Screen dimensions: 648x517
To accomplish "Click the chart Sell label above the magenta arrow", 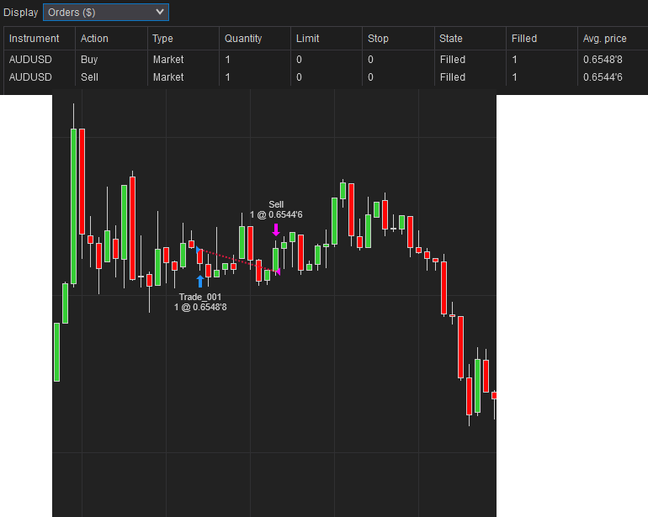I will 276,204.
